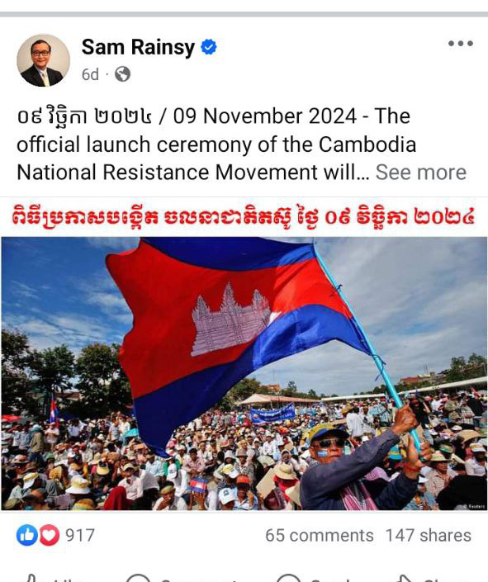Image resolution: width=488 pixels, height=582 pixels.
Task: Tap the Comment bubble icon in action bar
Action: [138, 579]
